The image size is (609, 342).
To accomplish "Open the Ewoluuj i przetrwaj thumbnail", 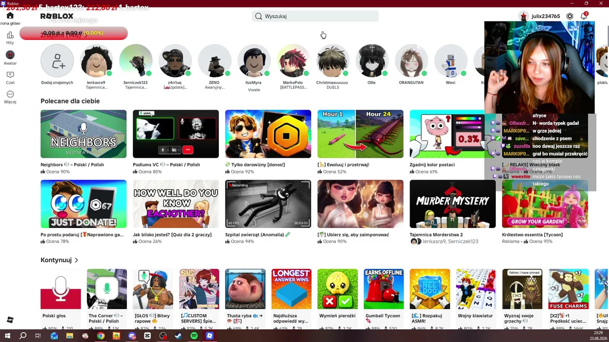I will (360, 134).
